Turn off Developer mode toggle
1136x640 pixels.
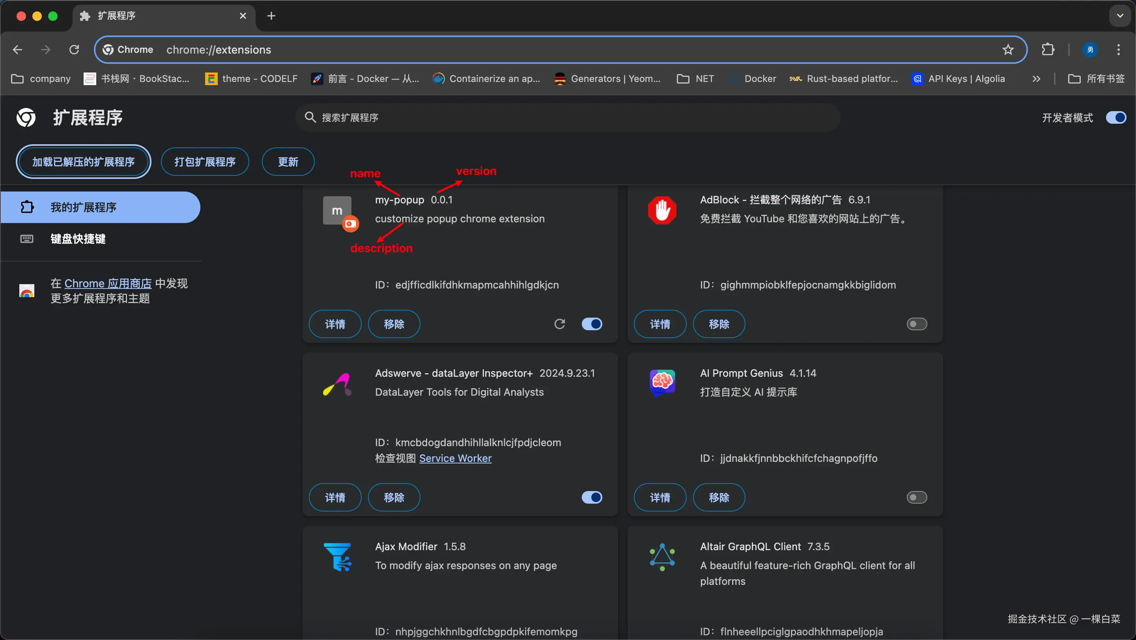[1116, 117]
